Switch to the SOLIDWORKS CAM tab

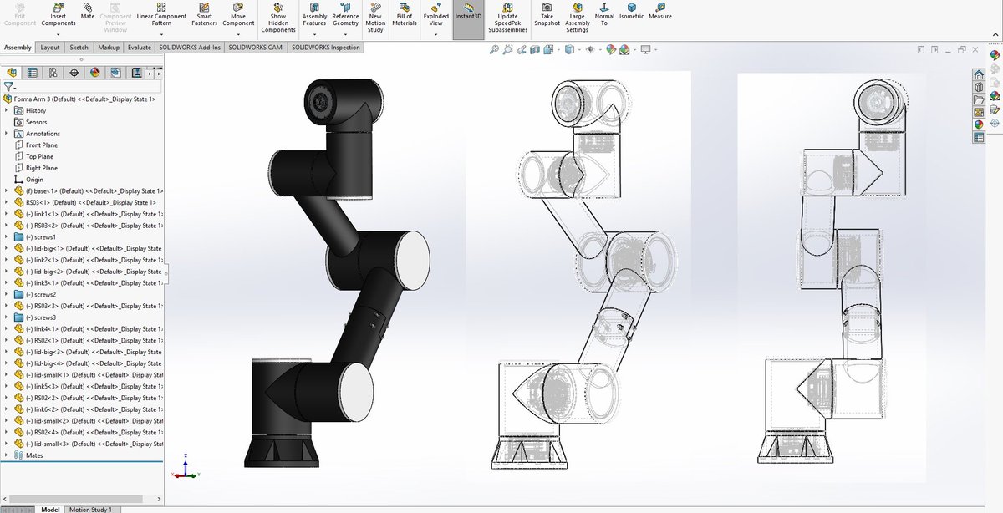click(254, 48)
